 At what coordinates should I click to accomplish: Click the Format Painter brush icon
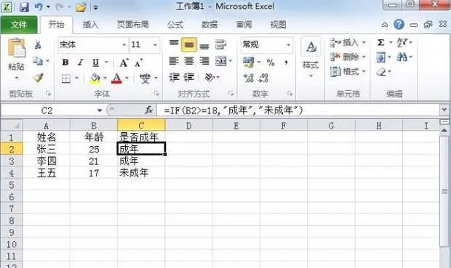coord(39,78)
